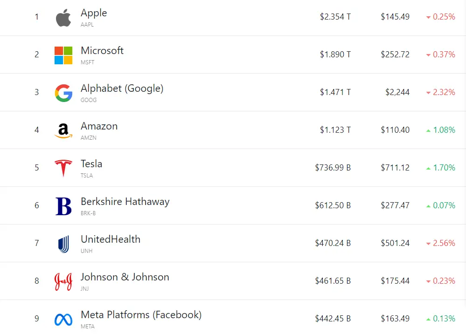The width and height of the screenshot is (466, 334).
Task: Open the Johnson & Johnson name link
Action: click(x=125, y=277)
